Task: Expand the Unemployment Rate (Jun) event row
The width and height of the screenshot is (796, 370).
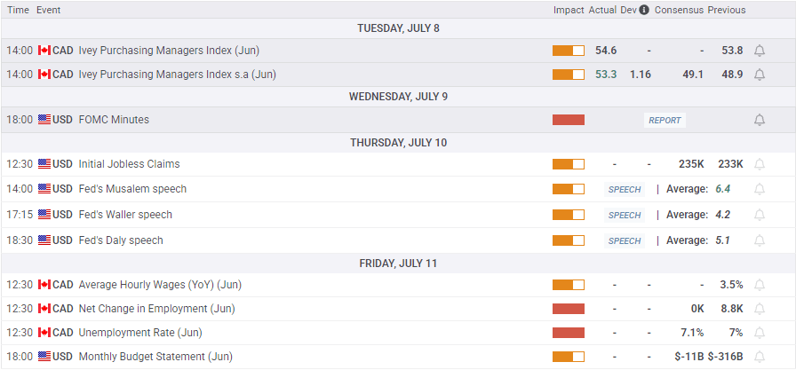Action: 140,333
